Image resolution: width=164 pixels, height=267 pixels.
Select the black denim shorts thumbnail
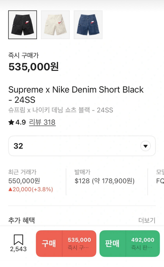23,25
